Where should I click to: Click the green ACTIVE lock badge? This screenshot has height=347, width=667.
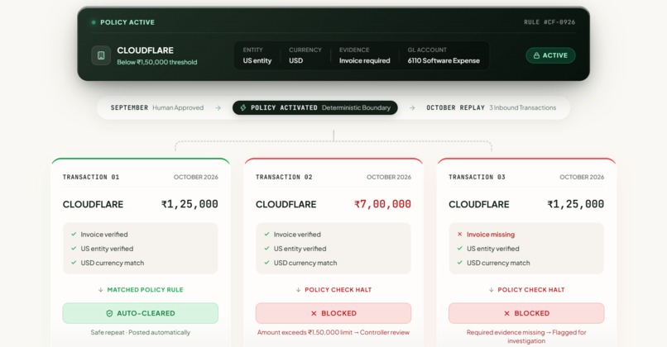(550, 55)
